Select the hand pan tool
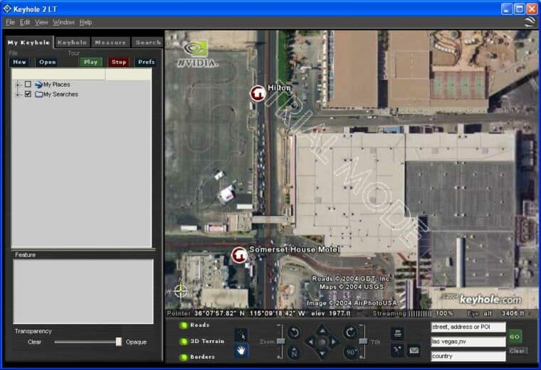Screen dimensions: 541x370 241,349
